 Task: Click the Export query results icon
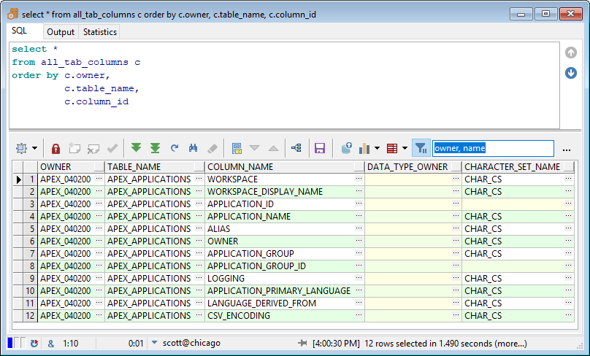pyautogui.click(x=346, y=148)
